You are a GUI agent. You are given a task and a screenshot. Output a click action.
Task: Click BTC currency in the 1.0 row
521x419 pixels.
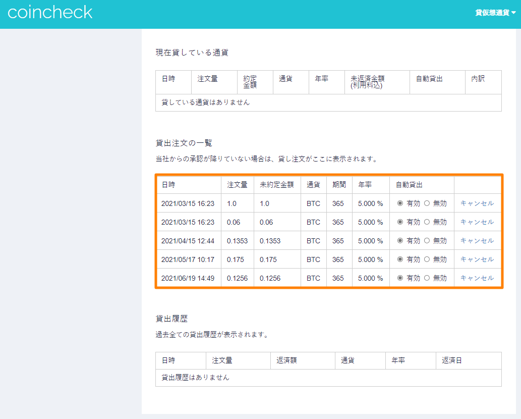coord(313,203)
